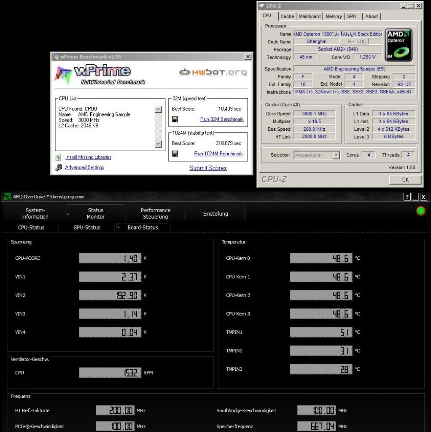Click the green status indicator in OverDrive
The height and width of the screenshot is (432, 431).
point(420,211)
